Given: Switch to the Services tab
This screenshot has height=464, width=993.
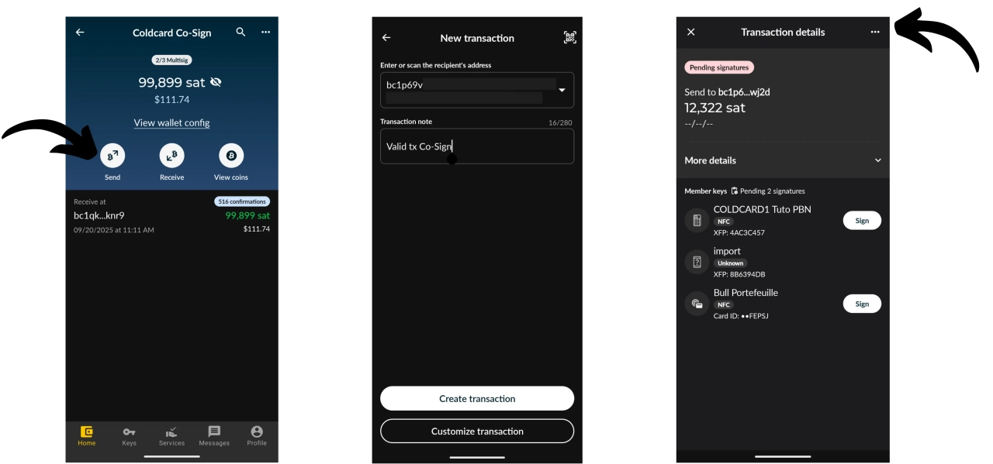Looking at the screenshot, I should click(171, 436).
